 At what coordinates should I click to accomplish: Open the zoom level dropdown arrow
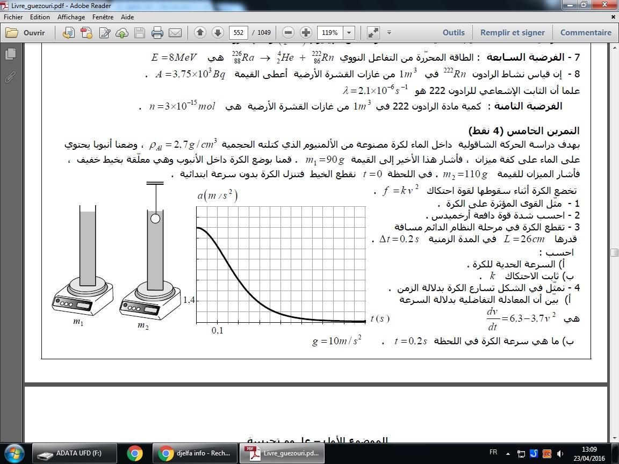349,32
